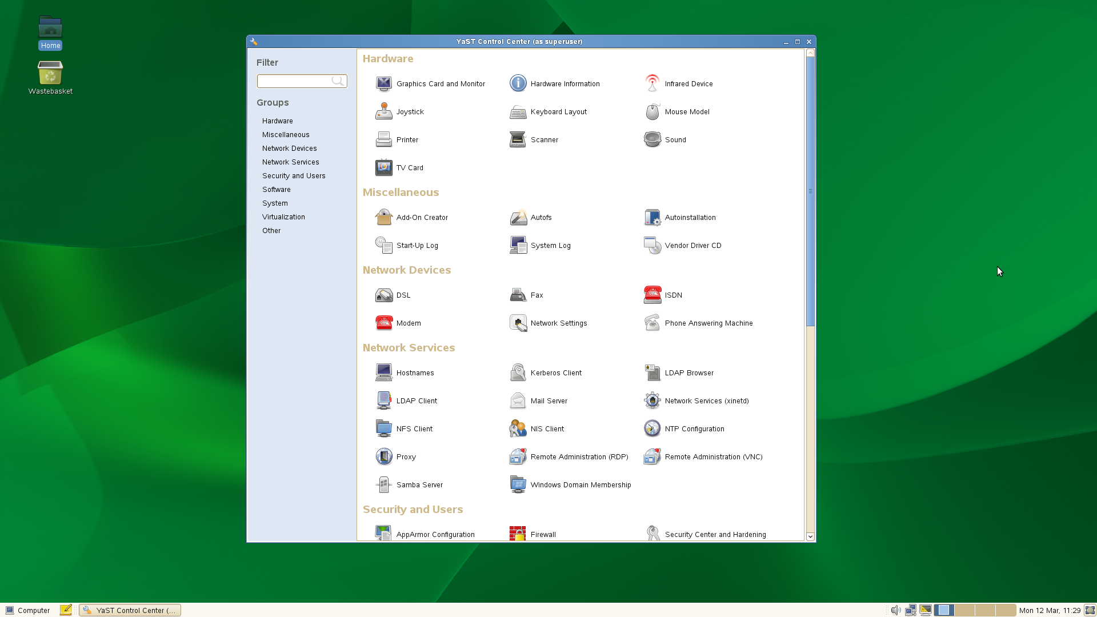This screenshot has height=617, width=1097.
Task: Open NTP Configuration clock icon
Action: click(652, 429)
